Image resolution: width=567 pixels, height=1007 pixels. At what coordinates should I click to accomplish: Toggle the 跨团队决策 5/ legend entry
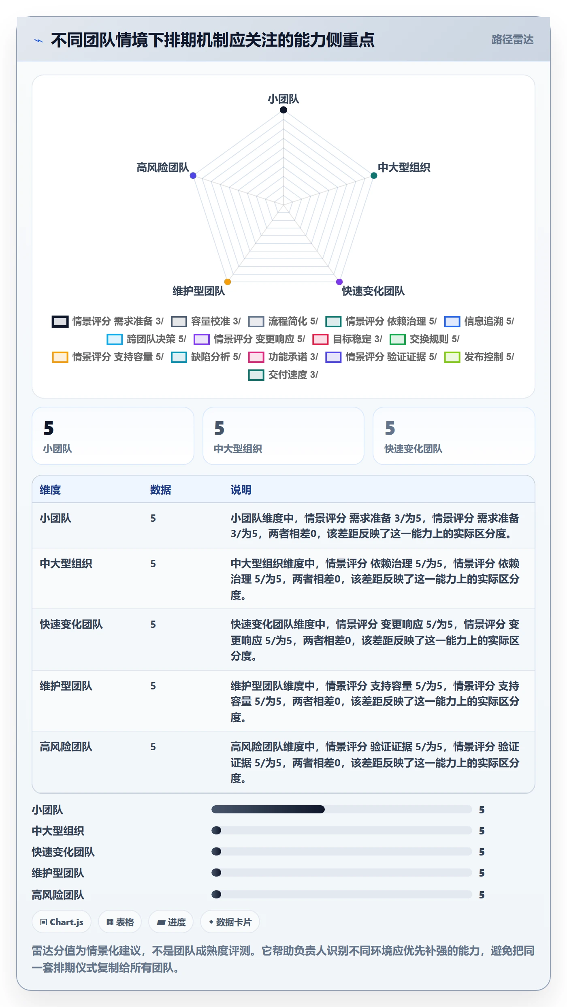point(146,339)
